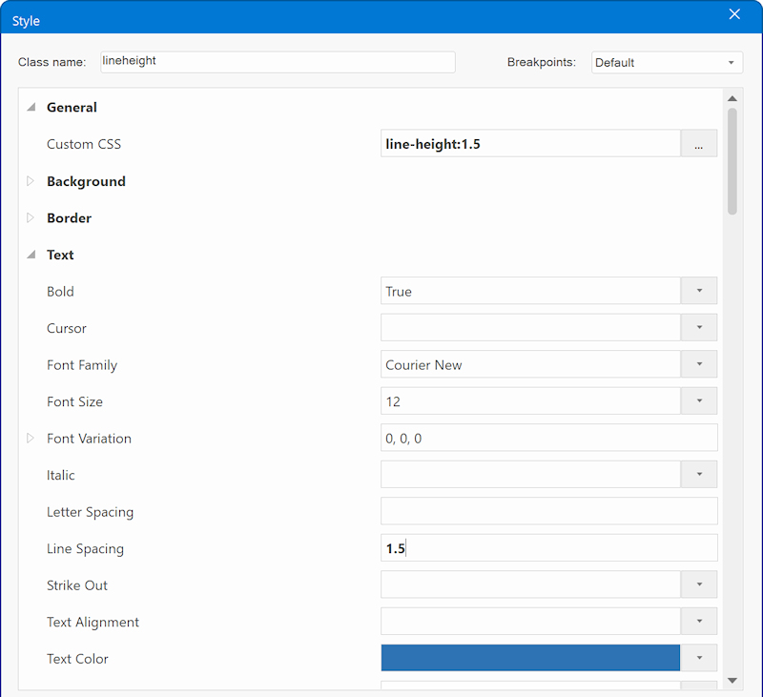Open the Bold dropdown arrow
763x697 pixels.
pyautogui.click(x=698, y=292)
